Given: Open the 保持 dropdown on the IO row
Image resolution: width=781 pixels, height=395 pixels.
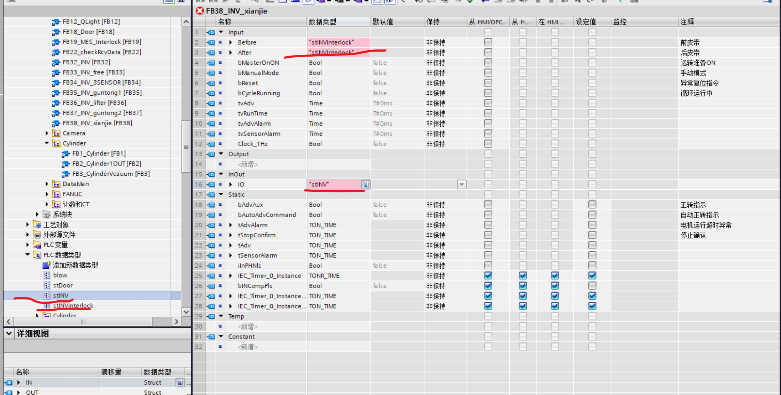Looking at the screenshot, I should pos(461,184).
